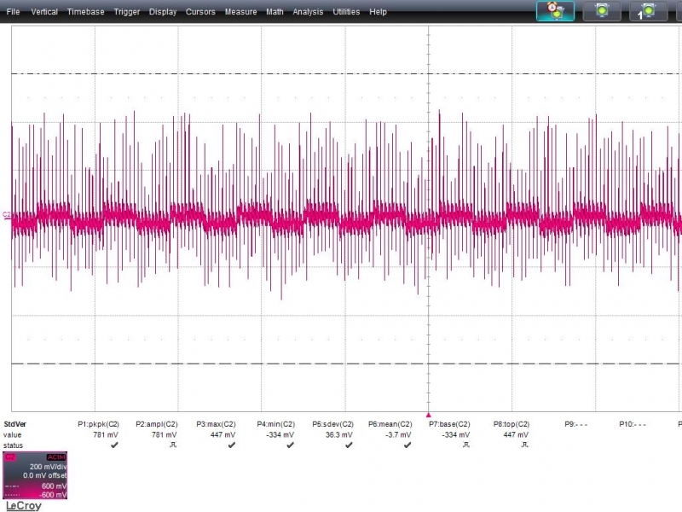The image size is (682, 512).
Task: Click the P2 ampl status warning icon
Action: [x=173, y=445]
